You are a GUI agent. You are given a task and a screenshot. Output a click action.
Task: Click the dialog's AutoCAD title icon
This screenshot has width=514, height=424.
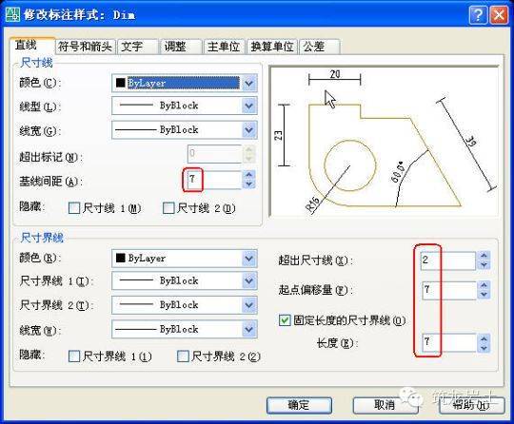point(12,14)
